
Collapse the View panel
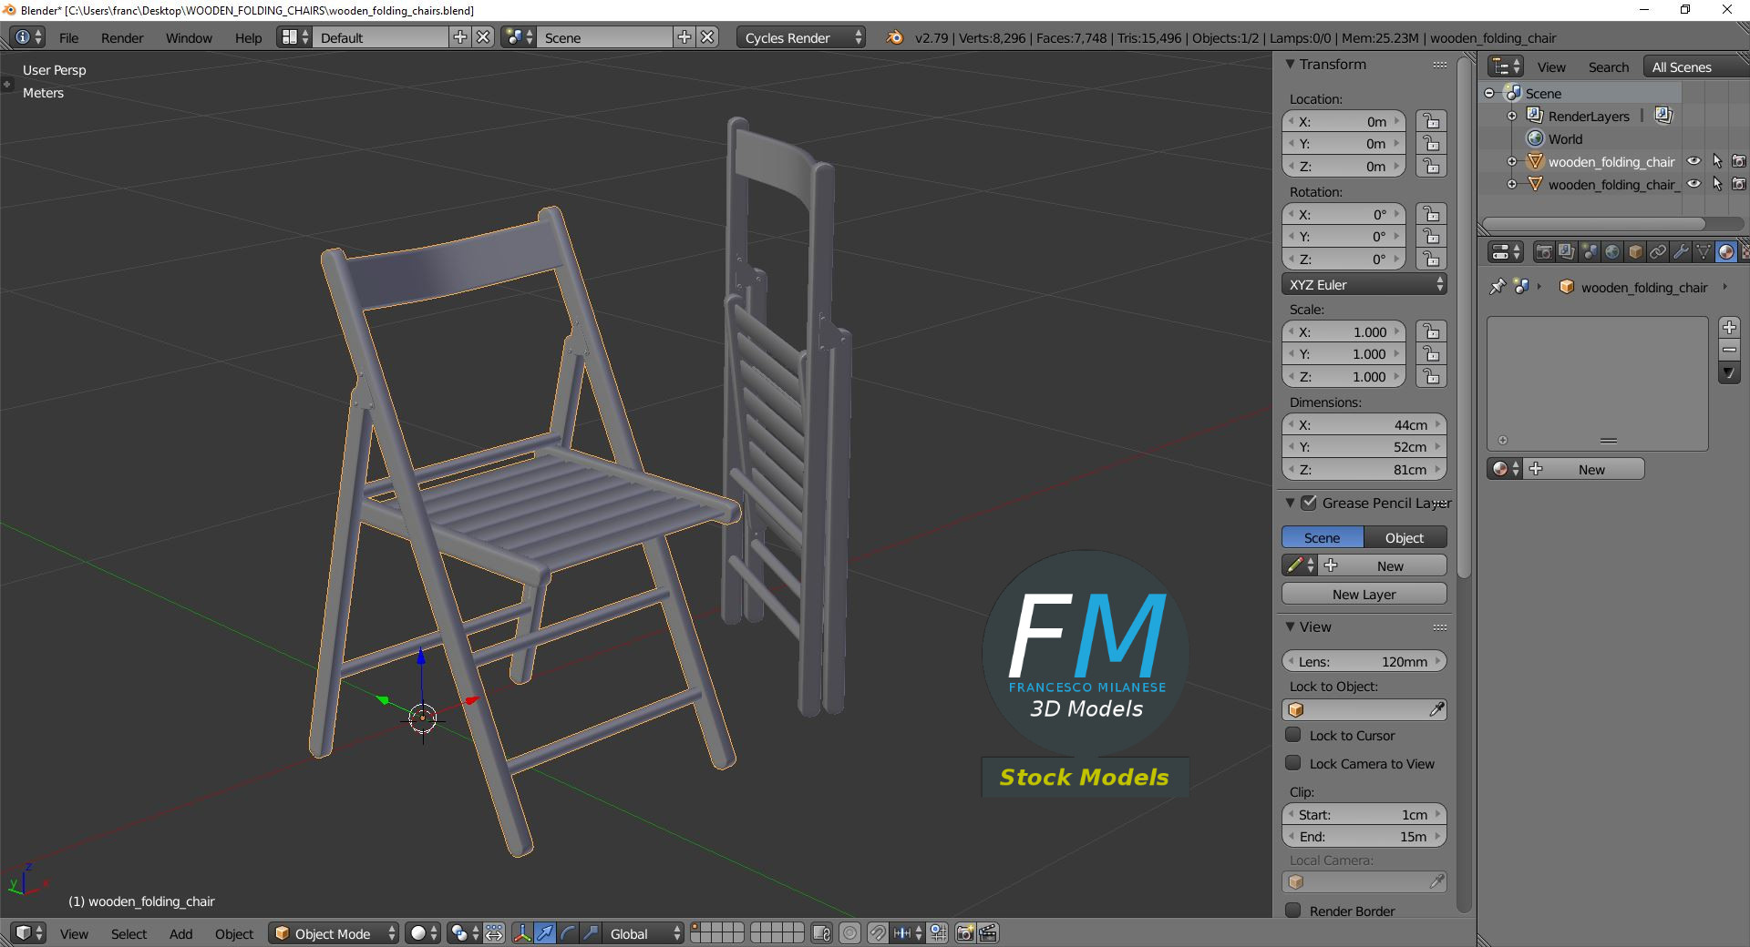[1290, 626]
